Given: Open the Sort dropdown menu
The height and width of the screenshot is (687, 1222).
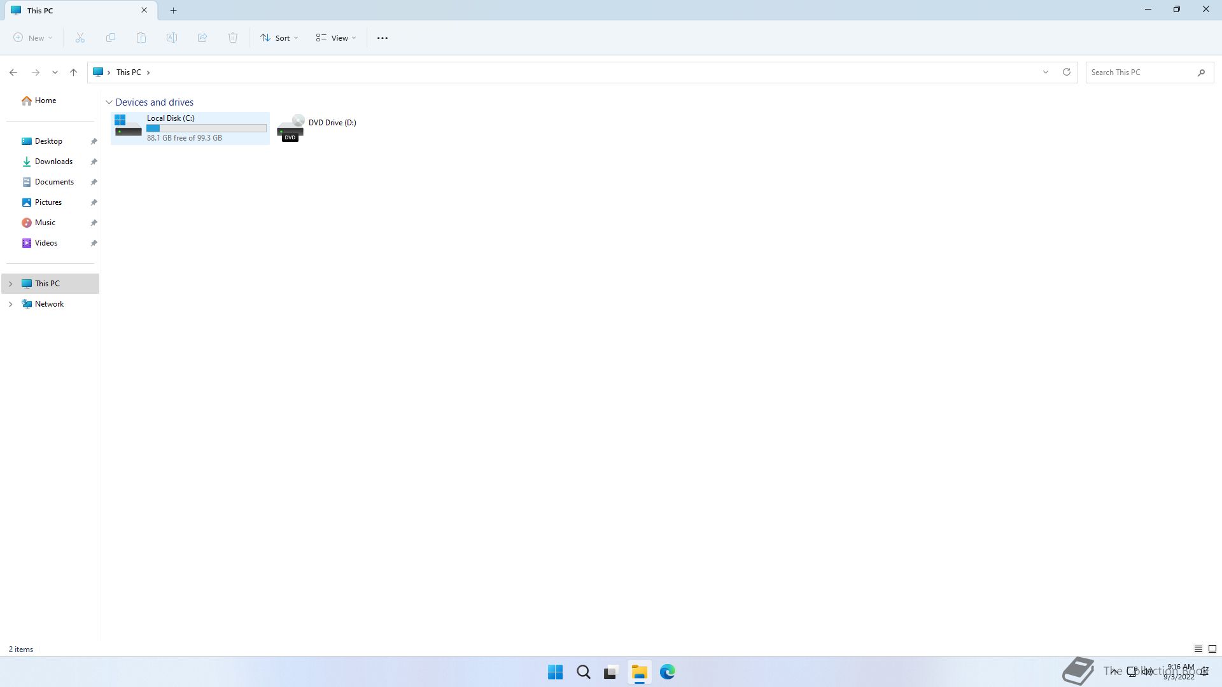Looking at the screenshot, I should (279, 38).
